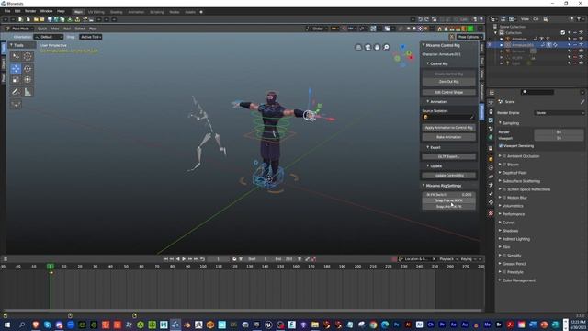Open the Render menu

click(x=30, y=12)
